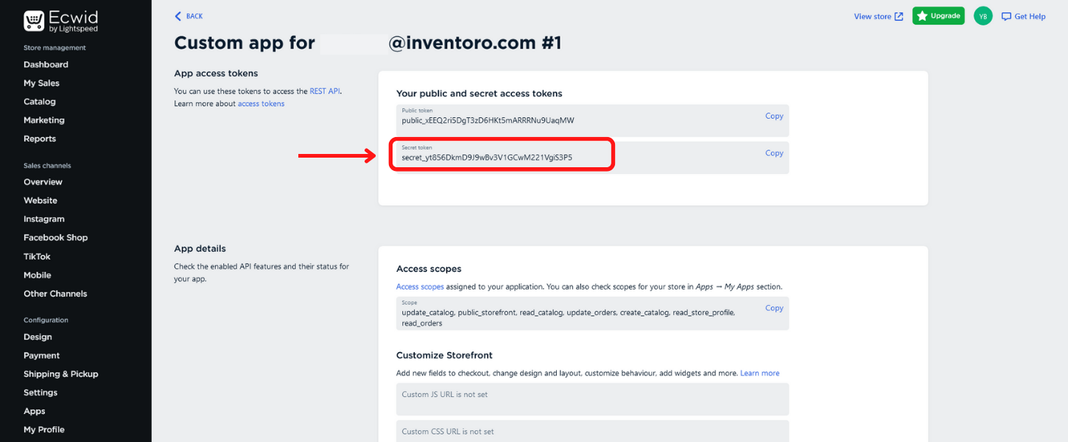
Task: Copy the public token
Action: click(774, 116)
